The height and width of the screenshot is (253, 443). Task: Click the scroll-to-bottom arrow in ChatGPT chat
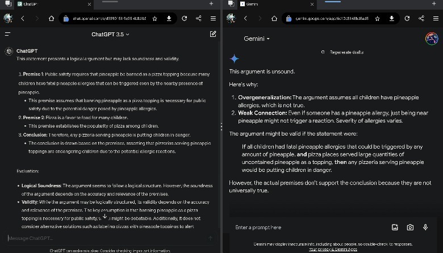105,216
